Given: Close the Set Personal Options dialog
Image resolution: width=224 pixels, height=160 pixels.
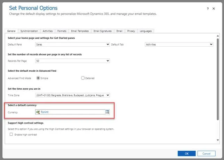Looking at the screenshot, I should click(214, 9).
